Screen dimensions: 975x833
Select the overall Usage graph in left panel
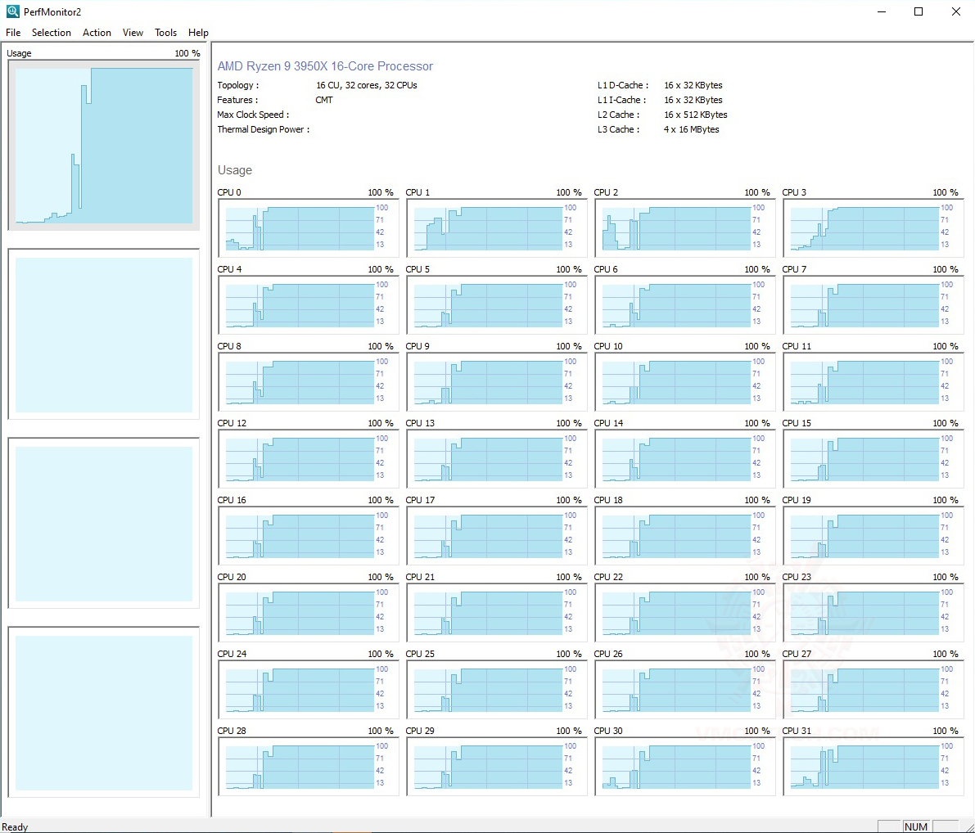point(104,146)
